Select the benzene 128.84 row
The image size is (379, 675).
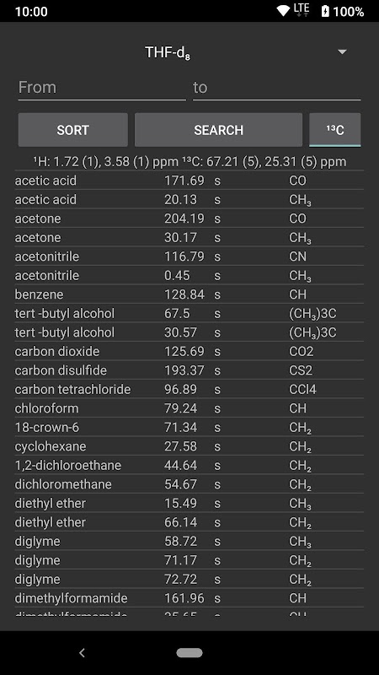(x=189, y=294)
